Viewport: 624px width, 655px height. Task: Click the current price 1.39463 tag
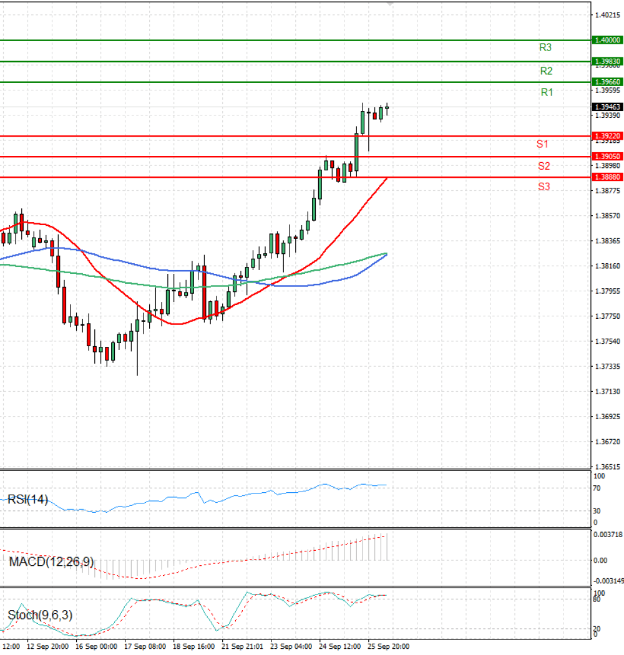click(x=607, y=107)
